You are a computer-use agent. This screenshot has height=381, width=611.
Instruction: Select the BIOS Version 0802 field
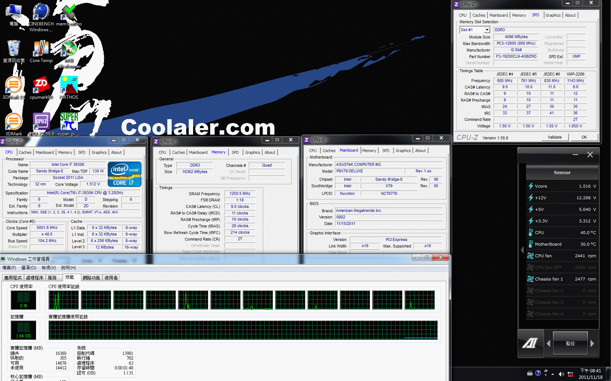388,217
